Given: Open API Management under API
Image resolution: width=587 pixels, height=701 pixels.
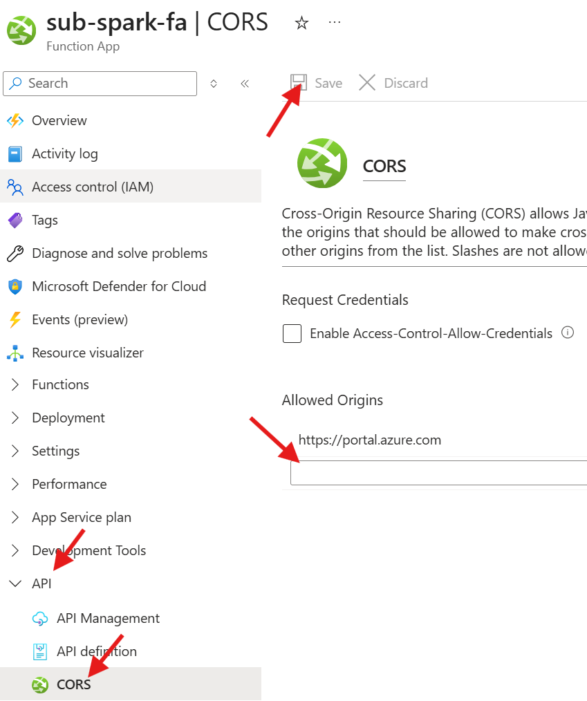Looking at the screenshot, I should click(108, 618).
